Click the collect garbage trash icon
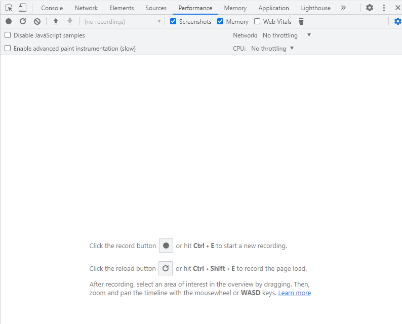Viewport: 402px width, 324px height. coord(301,22)
